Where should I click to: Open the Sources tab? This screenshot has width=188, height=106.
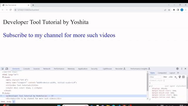click(36, 69)
